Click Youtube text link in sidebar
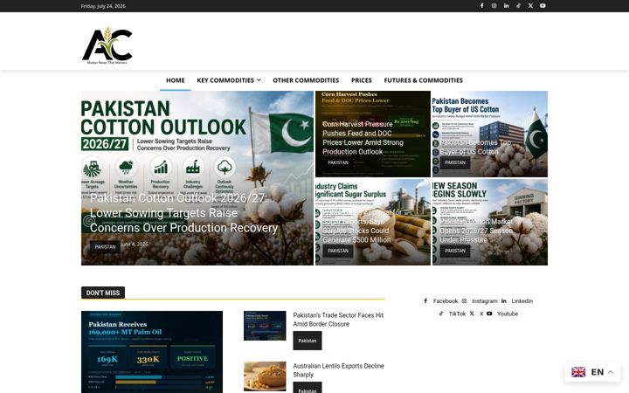The height and width of the screenshot is (393, 629). pyautogui.click(x=508, y=314)
